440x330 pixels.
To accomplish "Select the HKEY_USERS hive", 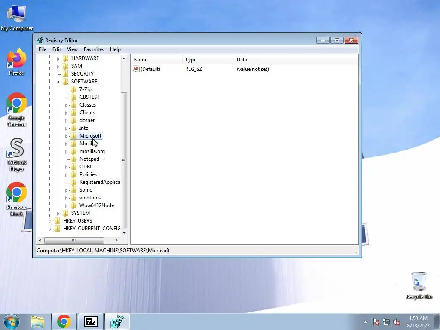I will click(77, 221).
